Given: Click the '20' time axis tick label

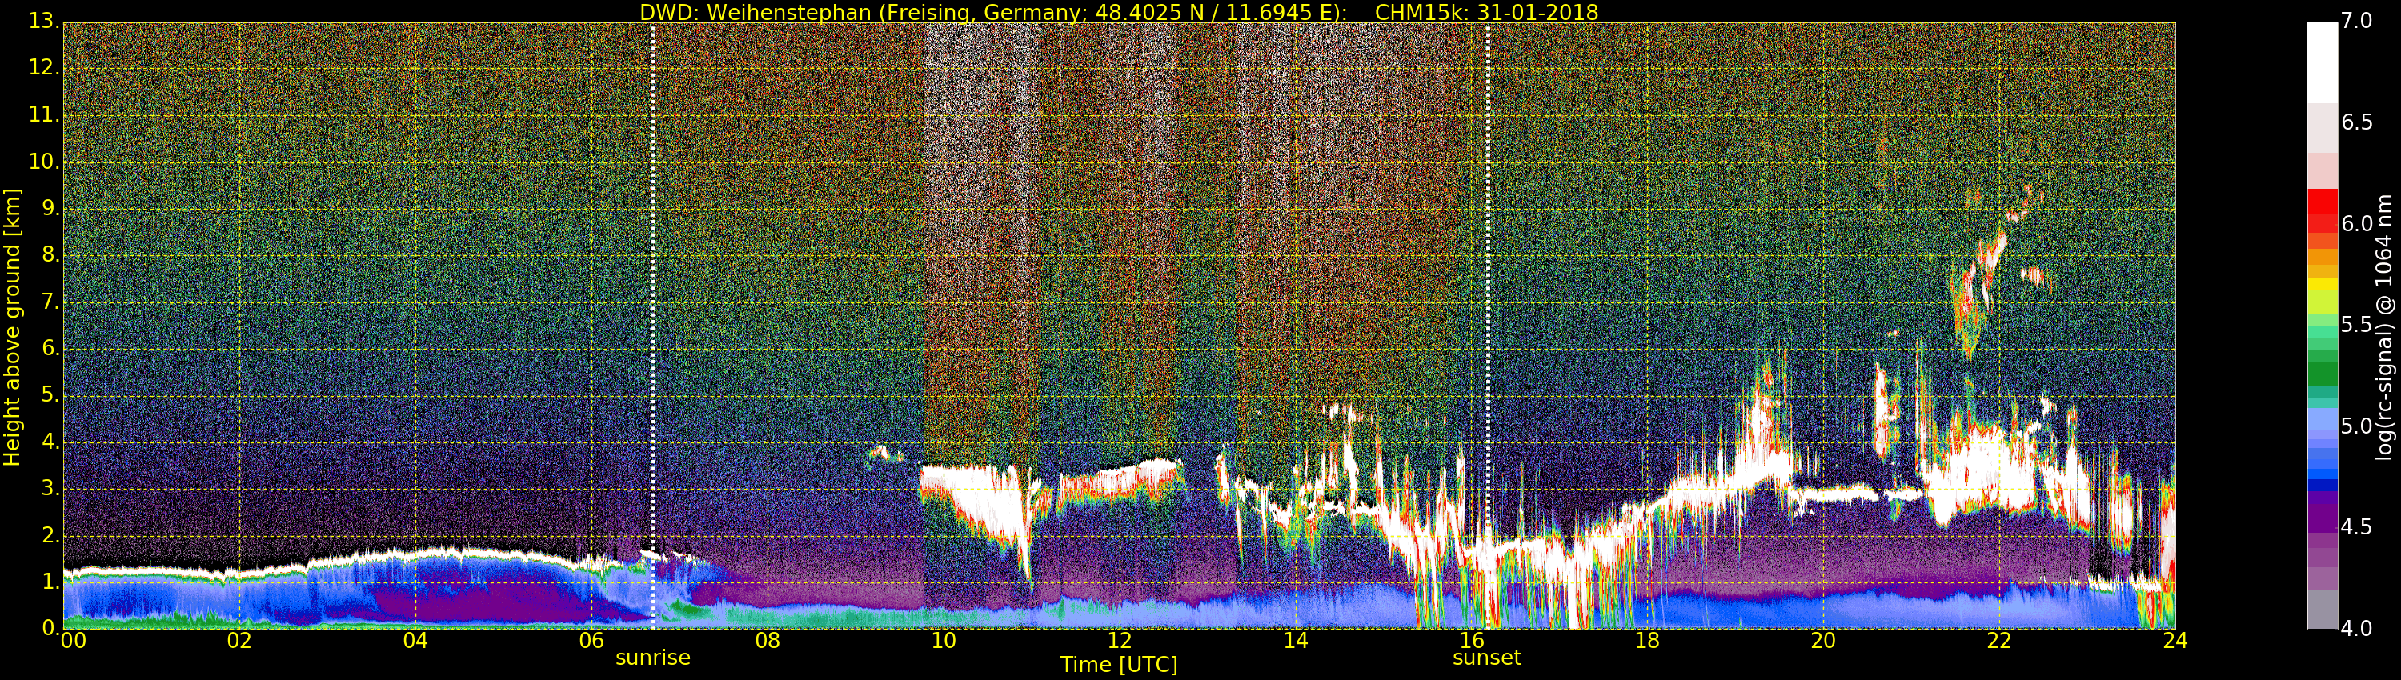Looking at the screenshot, I should 1823,641.
